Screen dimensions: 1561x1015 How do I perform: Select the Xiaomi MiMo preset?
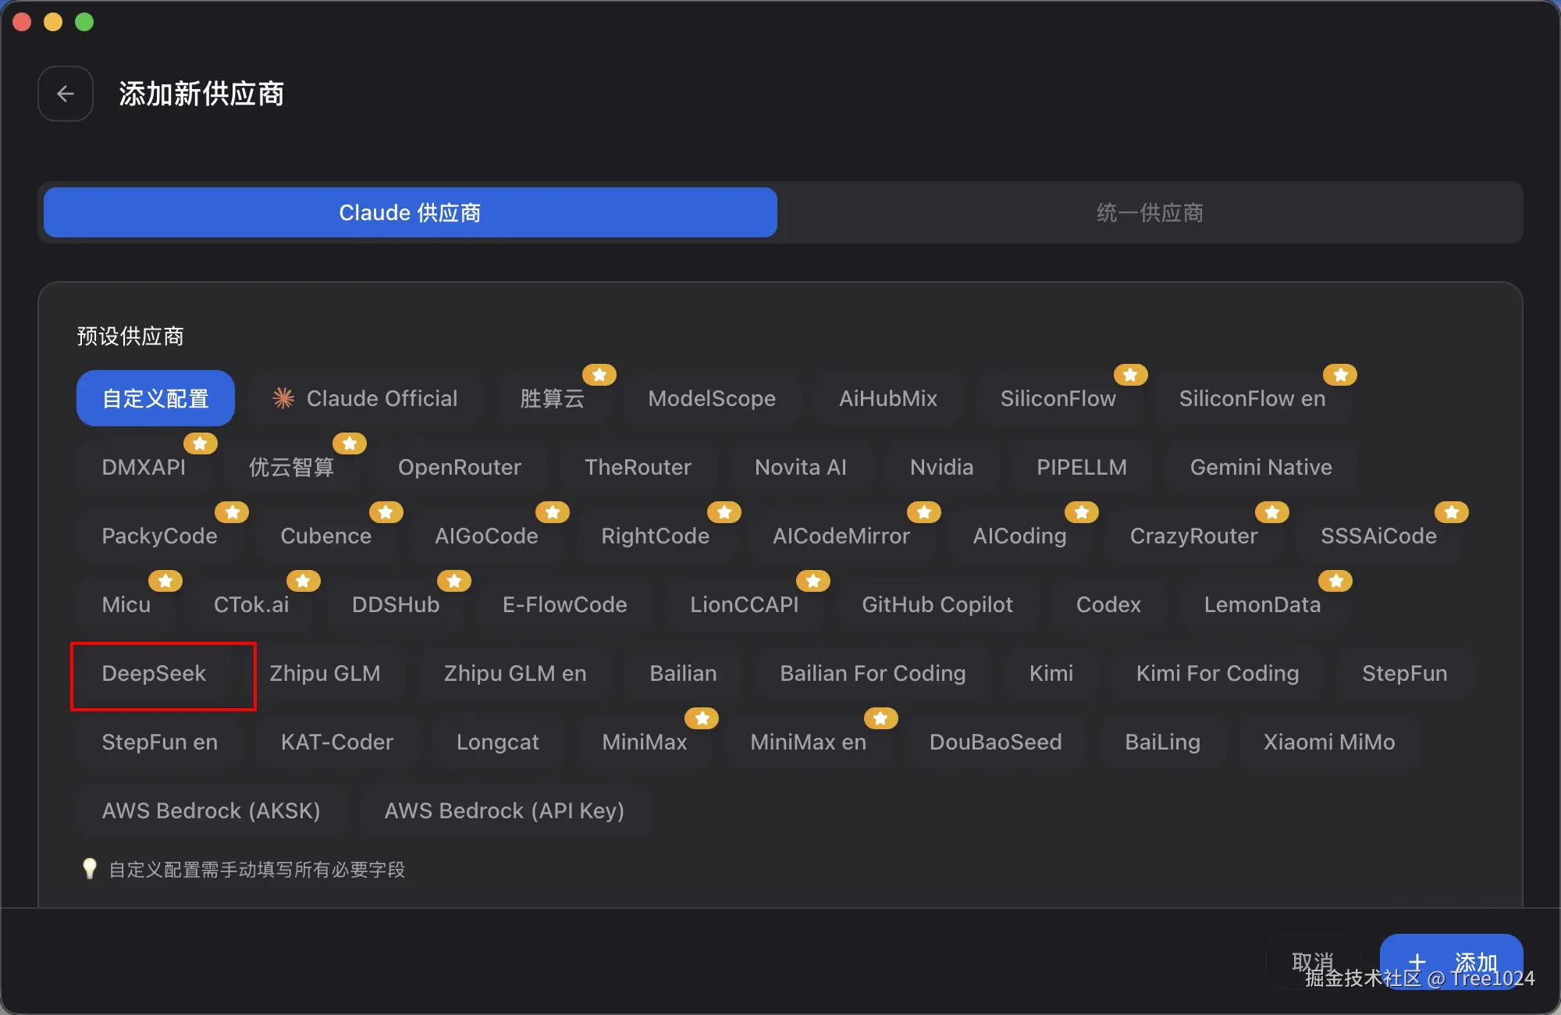(1329, 742)
